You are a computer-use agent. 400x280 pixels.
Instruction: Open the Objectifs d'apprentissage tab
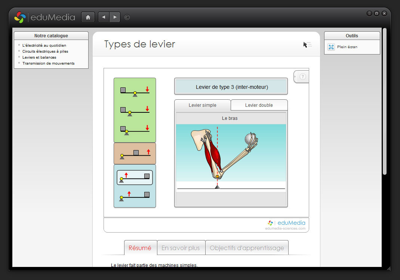247,248
